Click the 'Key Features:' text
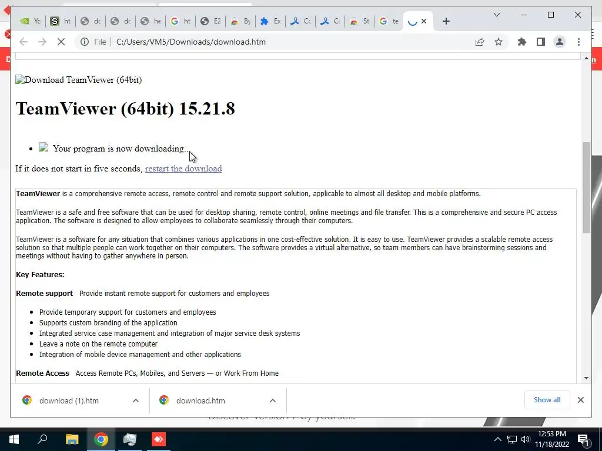The image size is (602, 451). coord(40,275)
